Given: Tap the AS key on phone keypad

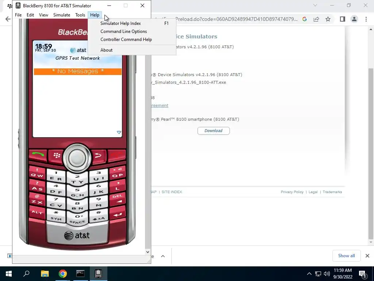Looking at the screenshot, I should (x=37, y=187).
